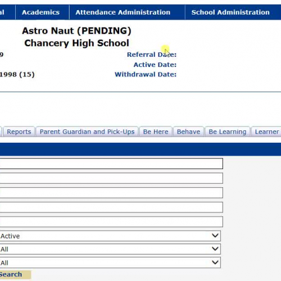This screenshot has height=281, width=281.
Task: Click the Astro Naut (PENDING) heading
Action: [x=76, y=31]
